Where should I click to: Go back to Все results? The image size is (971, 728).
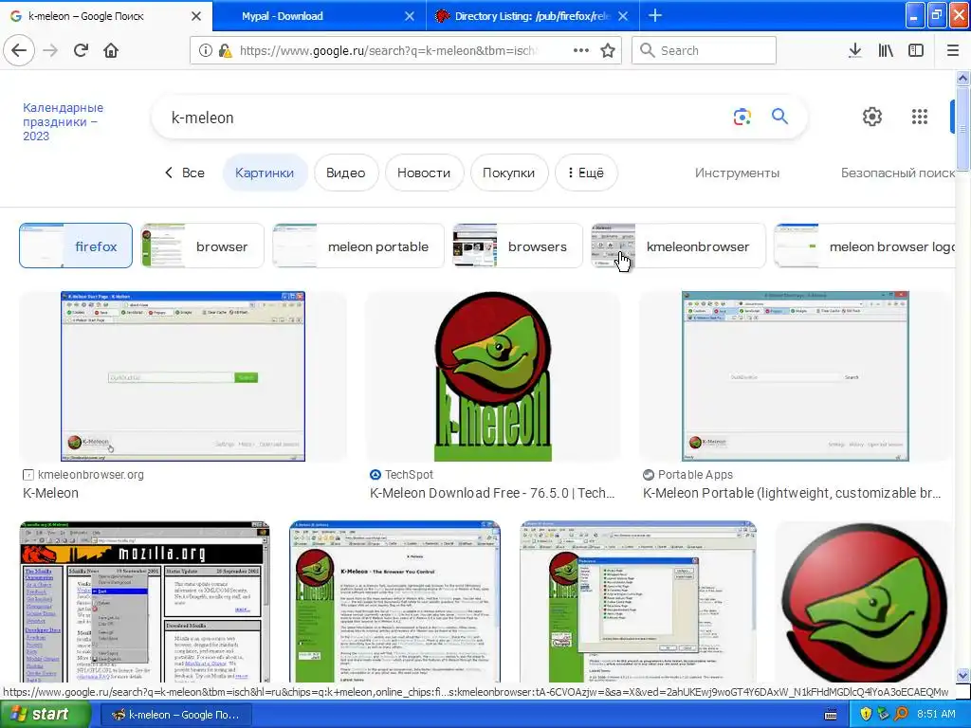click(x=184, y=173)
